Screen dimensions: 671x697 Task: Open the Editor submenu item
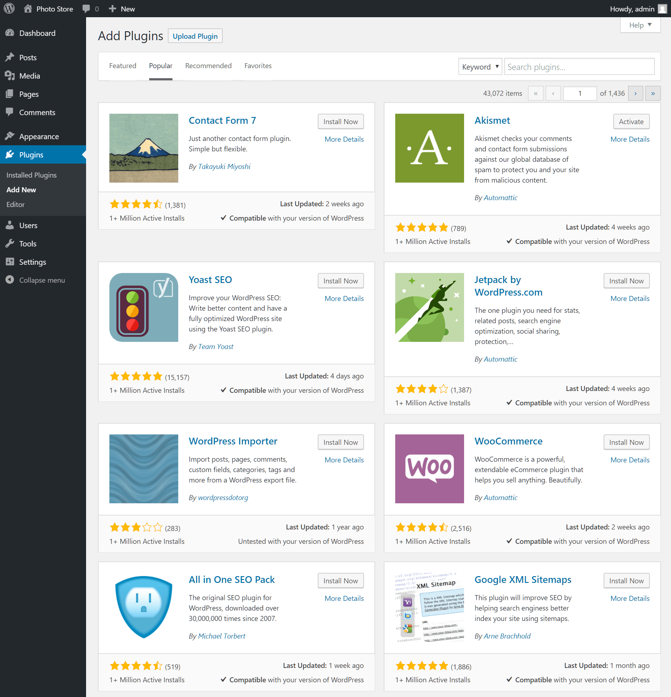(x=15, y=204)
